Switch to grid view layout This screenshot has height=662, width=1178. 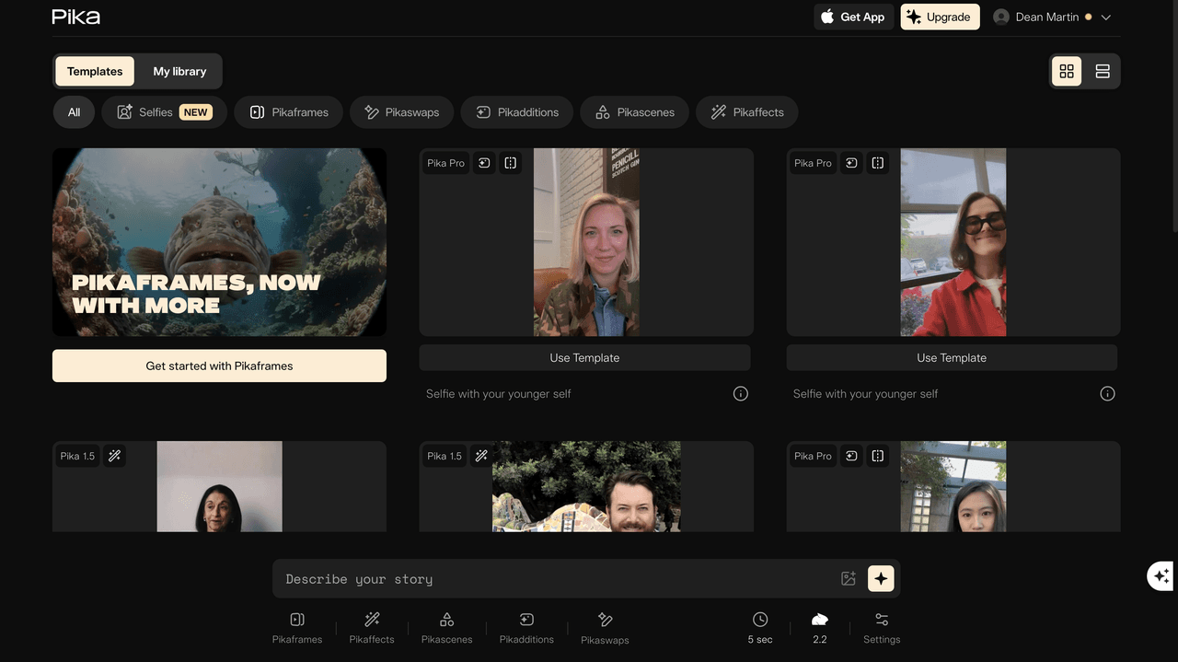(x=1067, y=72)
